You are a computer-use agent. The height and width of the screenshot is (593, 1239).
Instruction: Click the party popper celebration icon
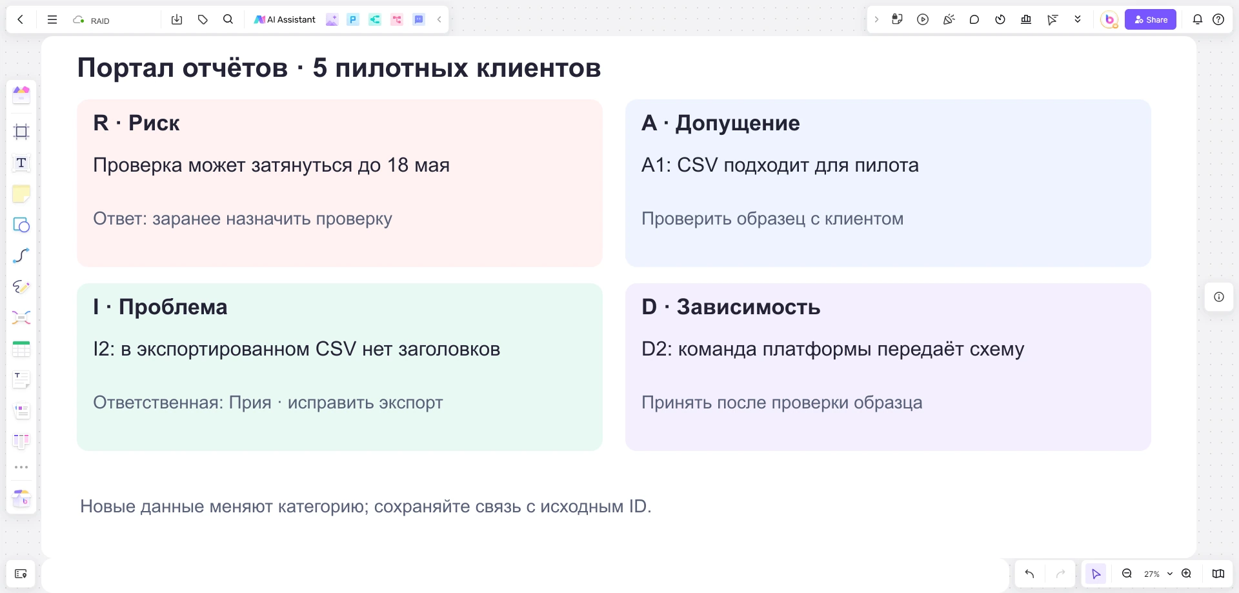click(949, 19)
